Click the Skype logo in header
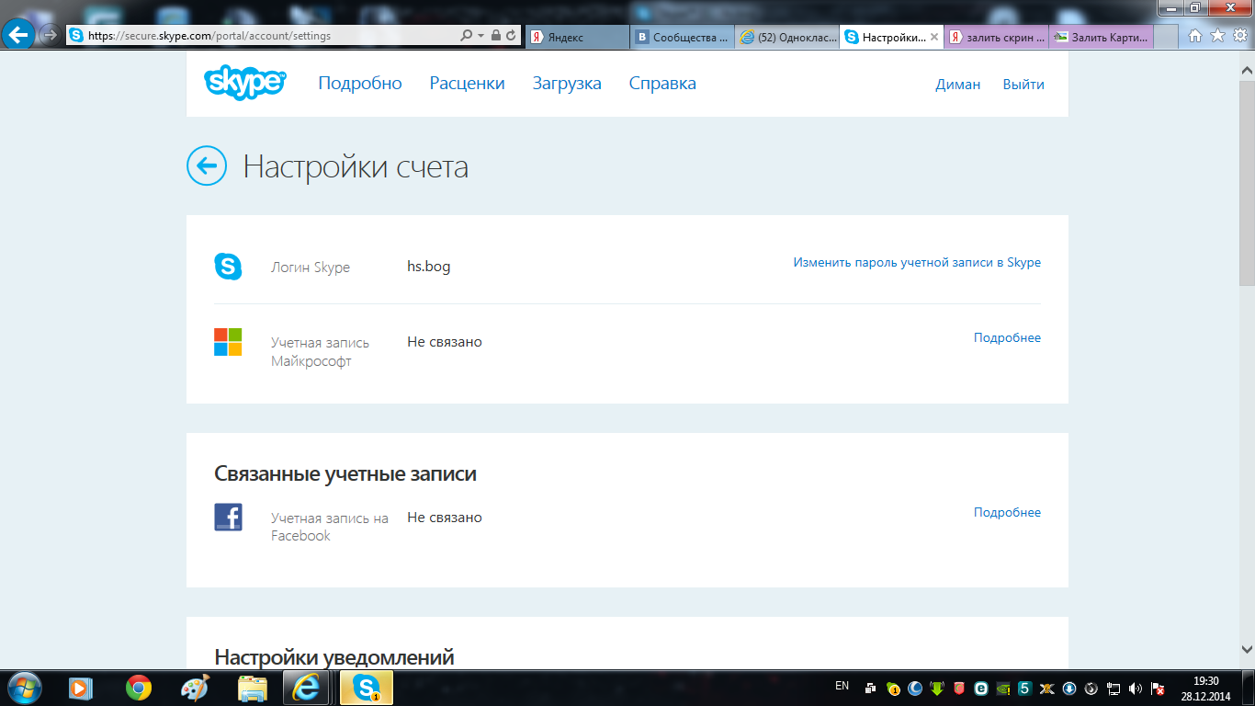 (244, 83)
